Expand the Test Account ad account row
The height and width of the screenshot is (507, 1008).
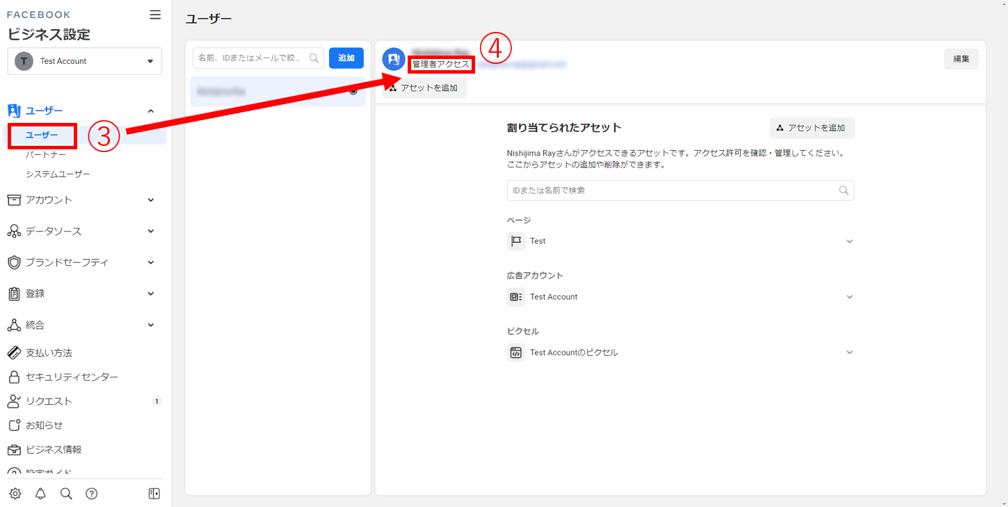pyautogui.click(x=849, y=297)
